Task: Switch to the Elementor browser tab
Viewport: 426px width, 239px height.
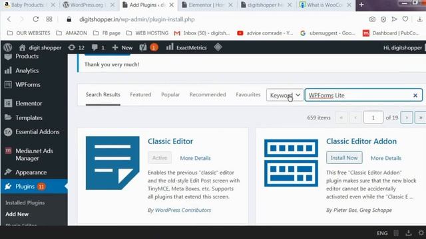Action: (207, 5)
